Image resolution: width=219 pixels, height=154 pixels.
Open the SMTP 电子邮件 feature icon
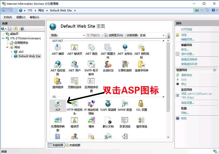[91, 64]
